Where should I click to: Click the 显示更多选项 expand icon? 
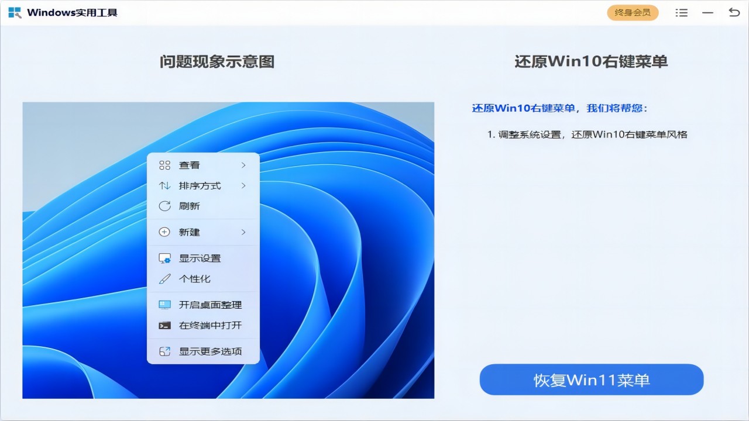[x=164, y=351]
